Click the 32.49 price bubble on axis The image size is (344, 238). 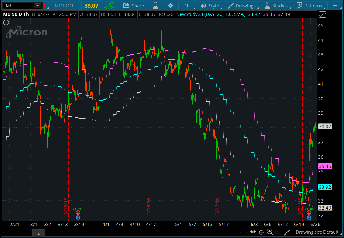pos(325,208)
